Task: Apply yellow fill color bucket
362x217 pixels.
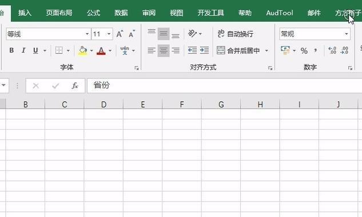Action: [83, 50]
